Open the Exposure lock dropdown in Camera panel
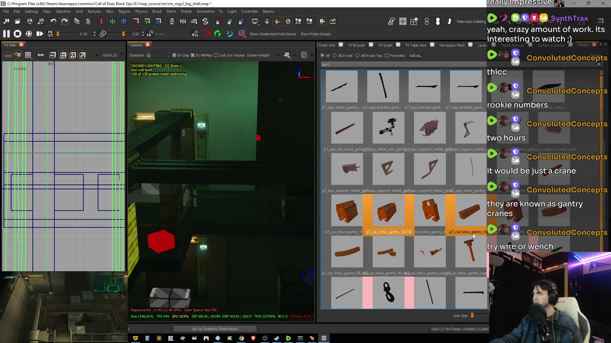Viewport: 611px width, 343px height. [149, 55]
